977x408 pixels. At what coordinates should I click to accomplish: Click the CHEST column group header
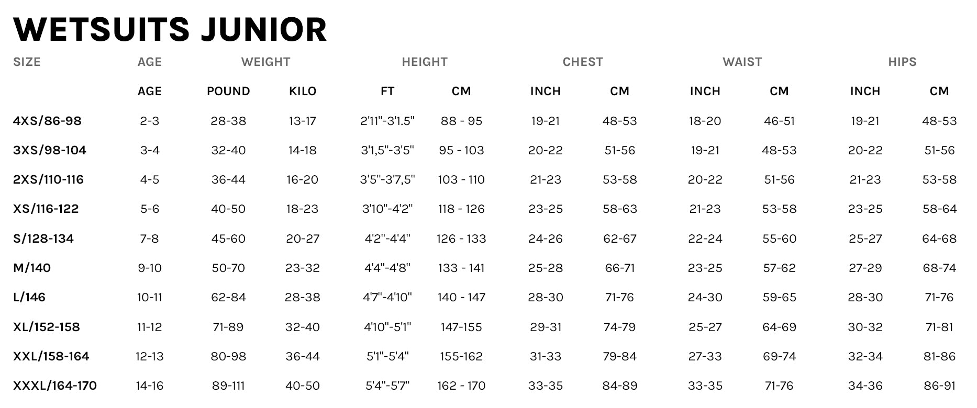coord(583,62)
